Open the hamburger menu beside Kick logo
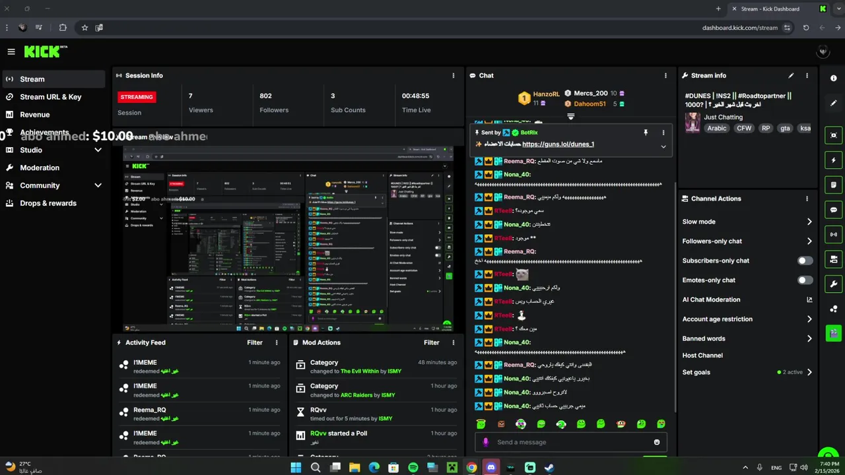845x475 pixels. click(11, 51)
